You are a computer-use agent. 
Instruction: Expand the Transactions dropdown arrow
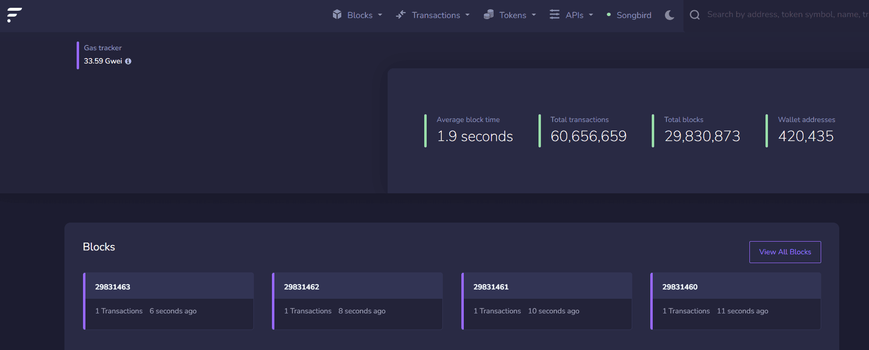point(467,15)
